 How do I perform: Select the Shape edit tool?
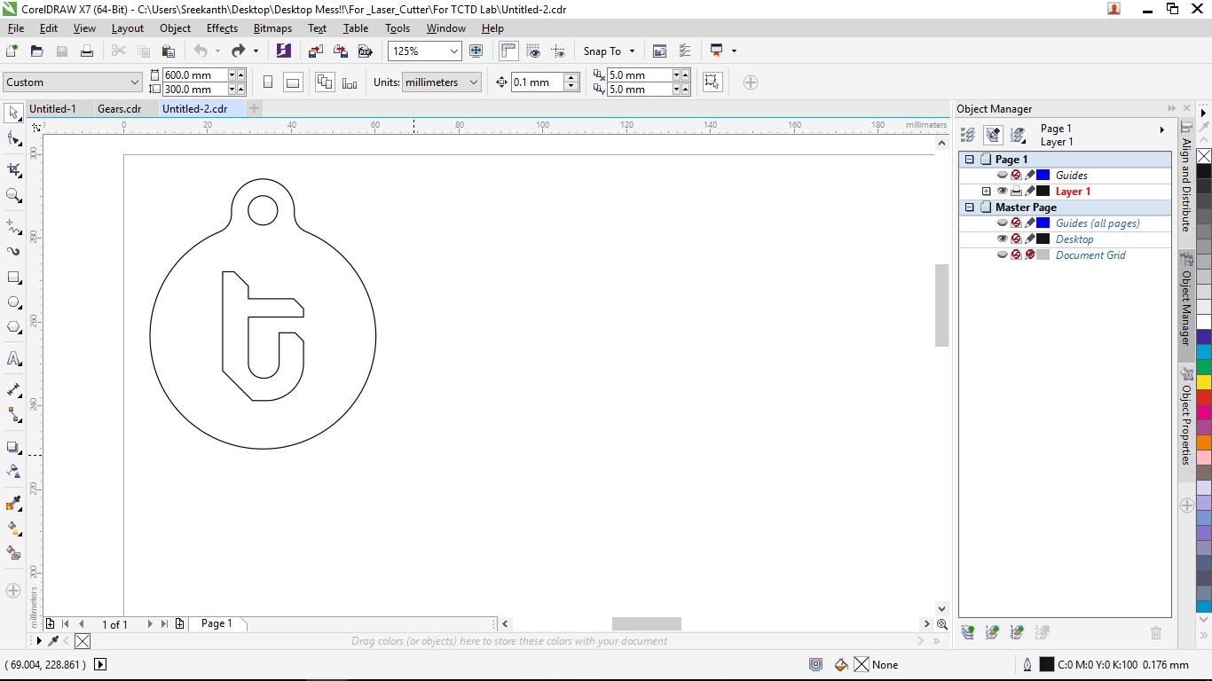pos(13,140)
